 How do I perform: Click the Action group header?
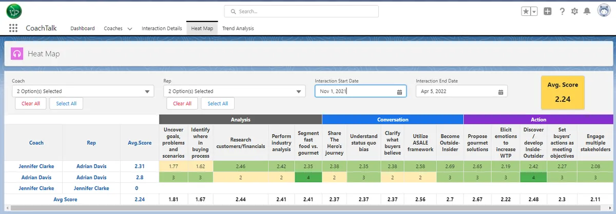[538, 119]
